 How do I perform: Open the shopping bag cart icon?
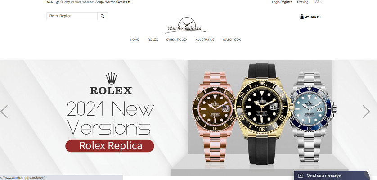point(302,17)
